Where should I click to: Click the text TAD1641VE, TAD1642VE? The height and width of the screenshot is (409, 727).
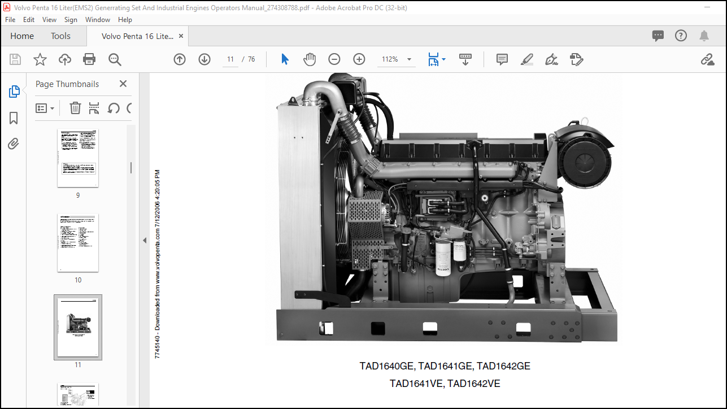tap(445, 384)
